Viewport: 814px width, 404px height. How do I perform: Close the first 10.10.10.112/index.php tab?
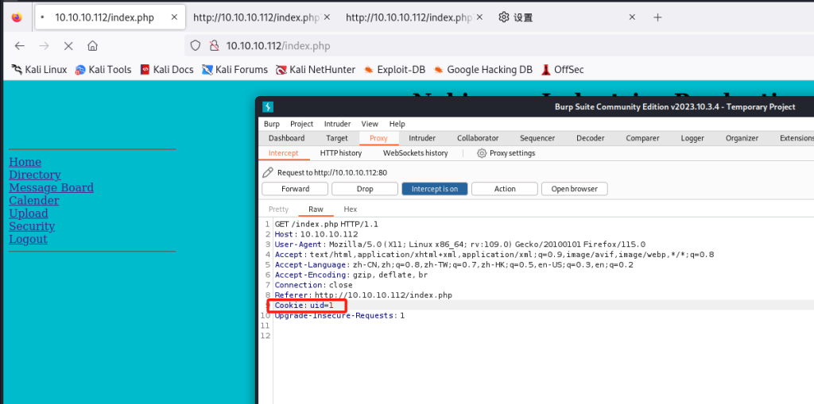coord(174,17)
